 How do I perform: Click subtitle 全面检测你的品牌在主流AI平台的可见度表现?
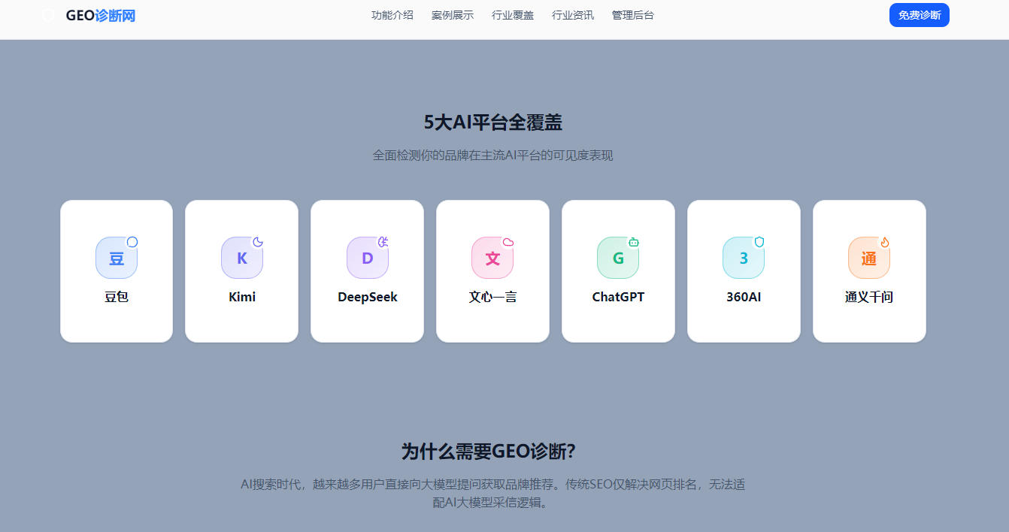point(493,156)
